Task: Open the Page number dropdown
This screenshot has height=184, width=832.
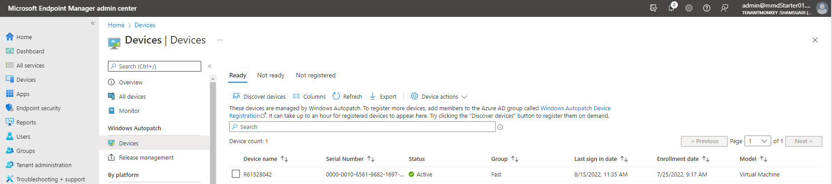Action: (758, 141)
